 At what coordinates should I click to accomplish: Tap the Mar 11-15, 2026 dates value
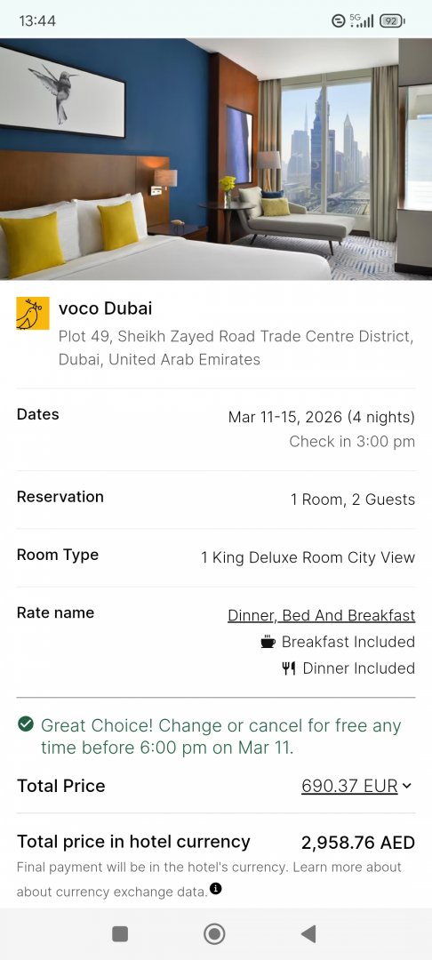click(x=321, y=418)
